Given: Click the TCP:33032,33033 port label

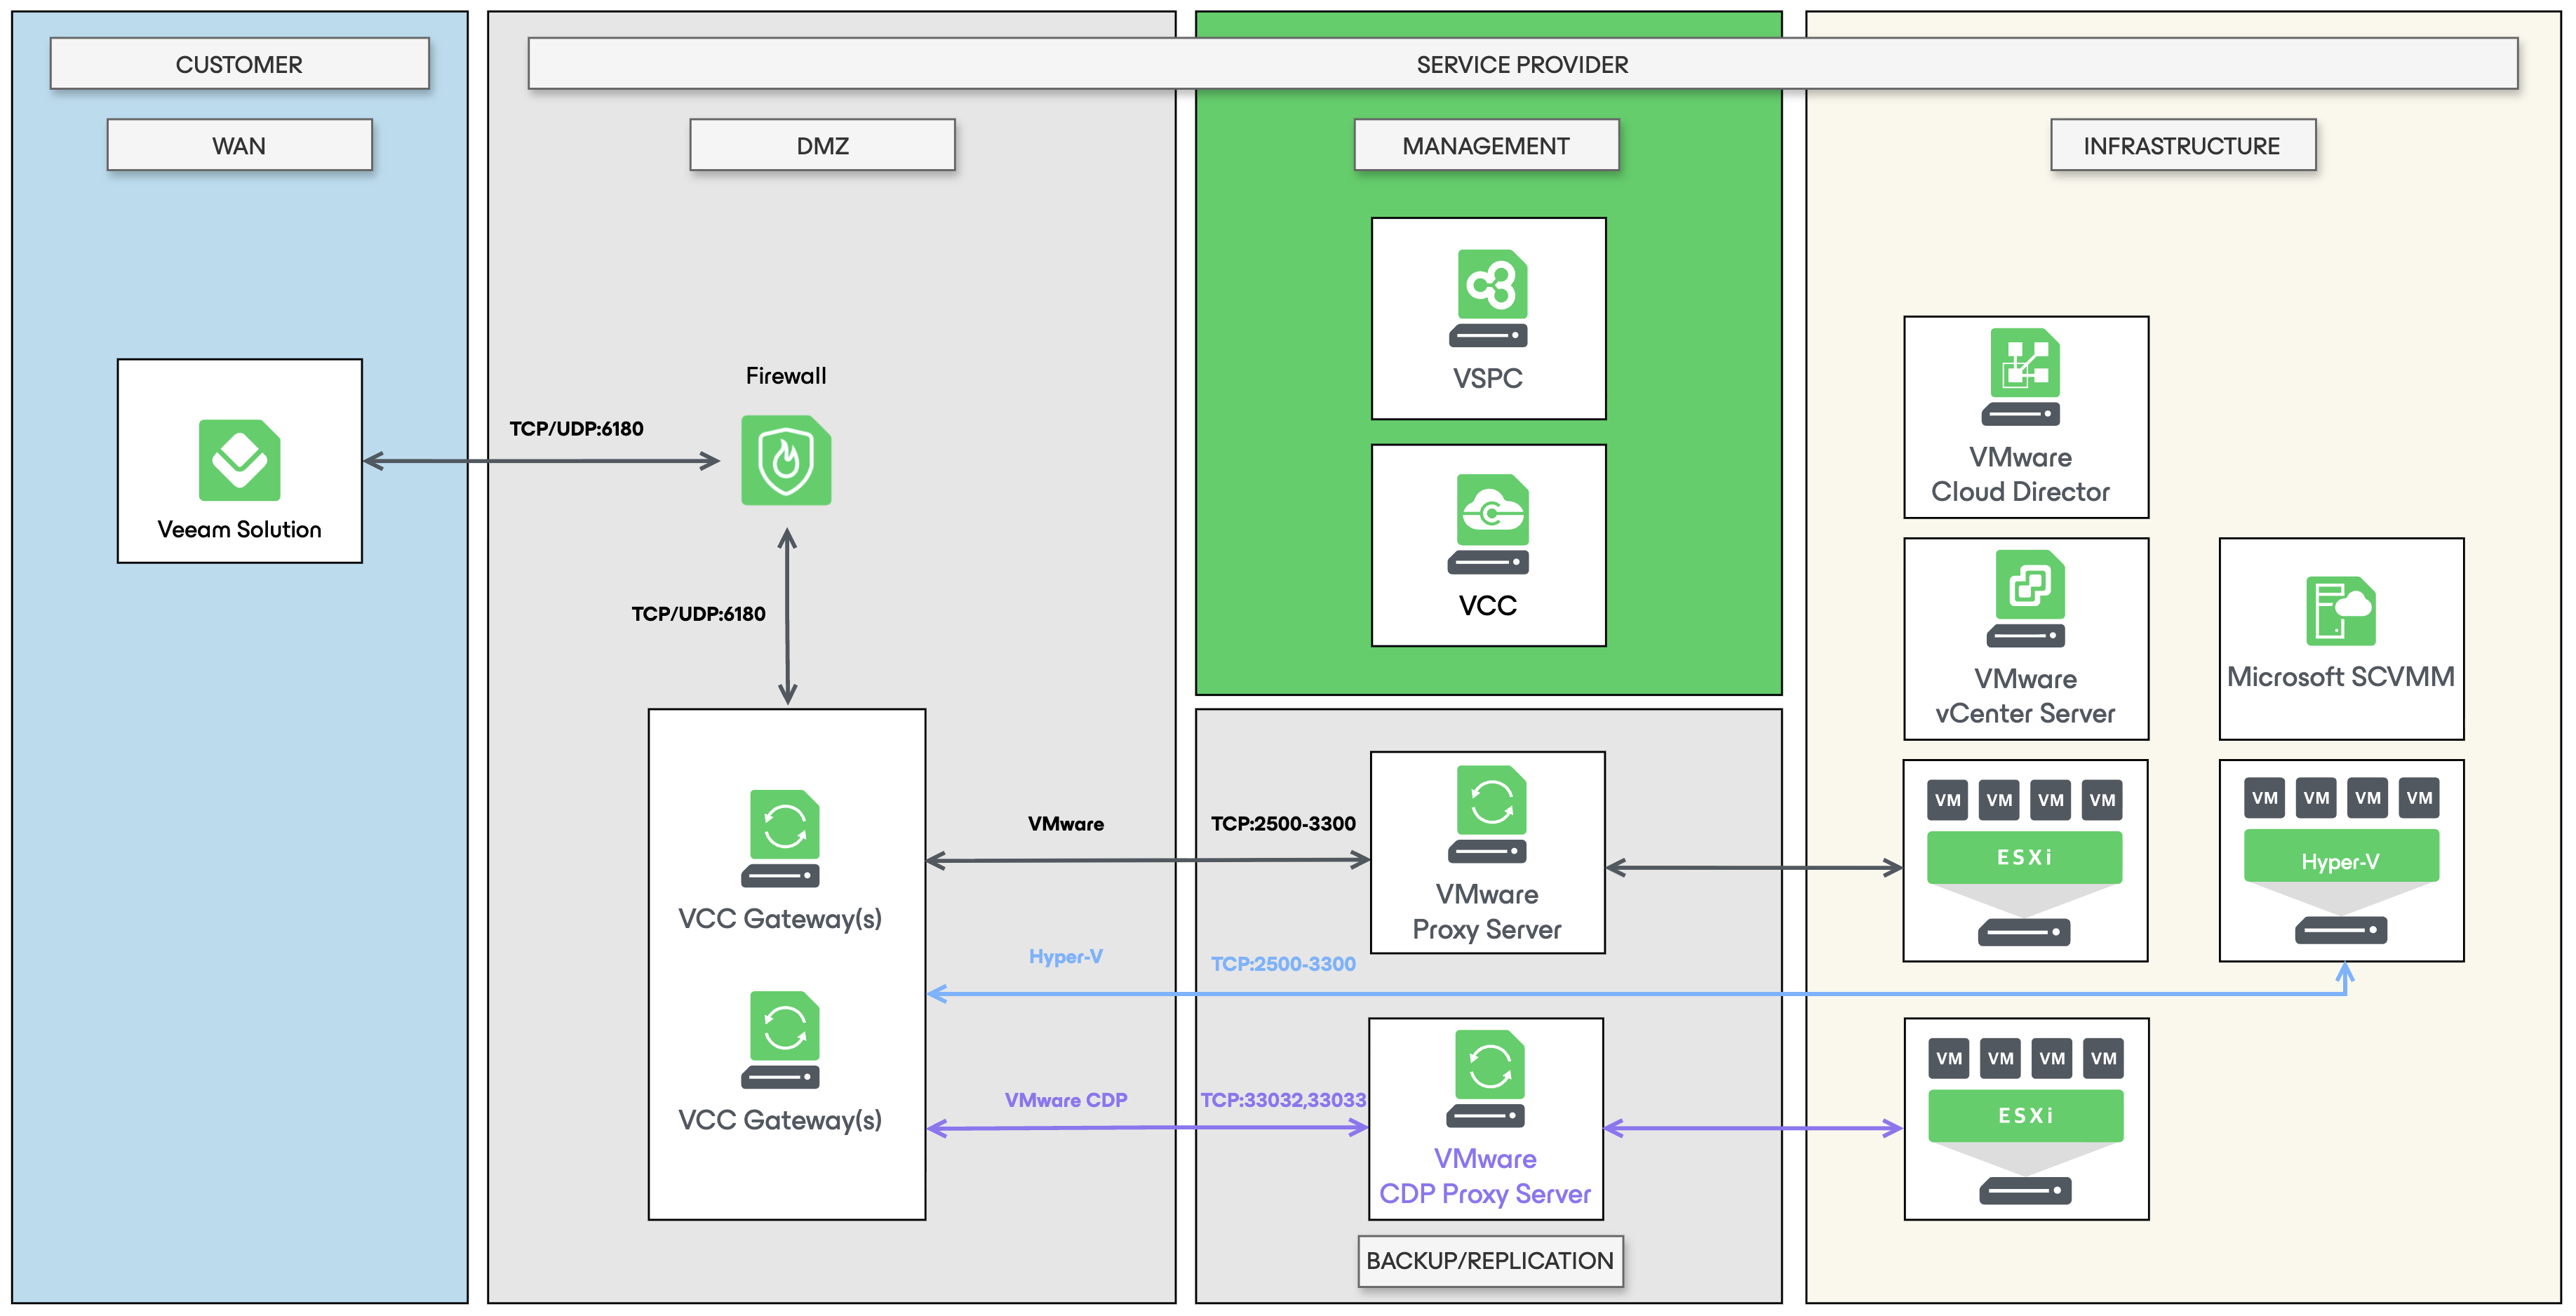Looking at the screenshot, I should [x=1284, y=1099].
